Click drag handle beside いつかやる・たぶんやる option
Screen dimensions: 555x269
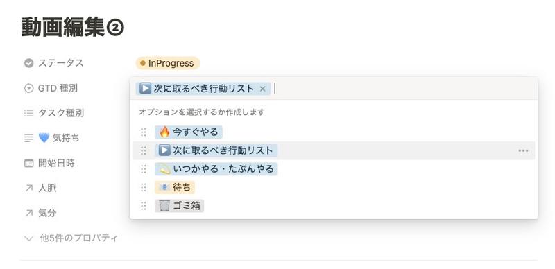point(144,169)
